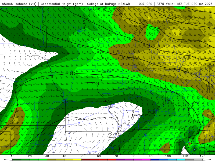
Task: Click the '50' legend scale label
Action: 82,156
